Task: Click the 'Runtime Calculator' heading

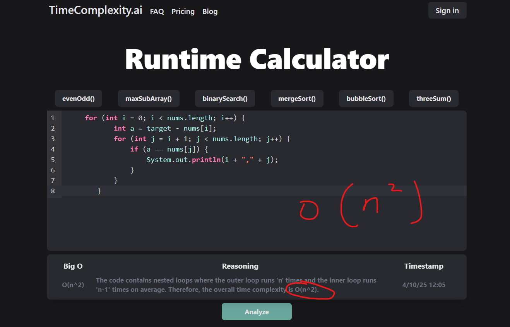Action: 257,59
